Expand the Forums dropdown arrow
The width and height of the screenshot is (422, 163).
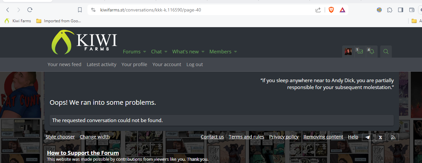(144, 52)
